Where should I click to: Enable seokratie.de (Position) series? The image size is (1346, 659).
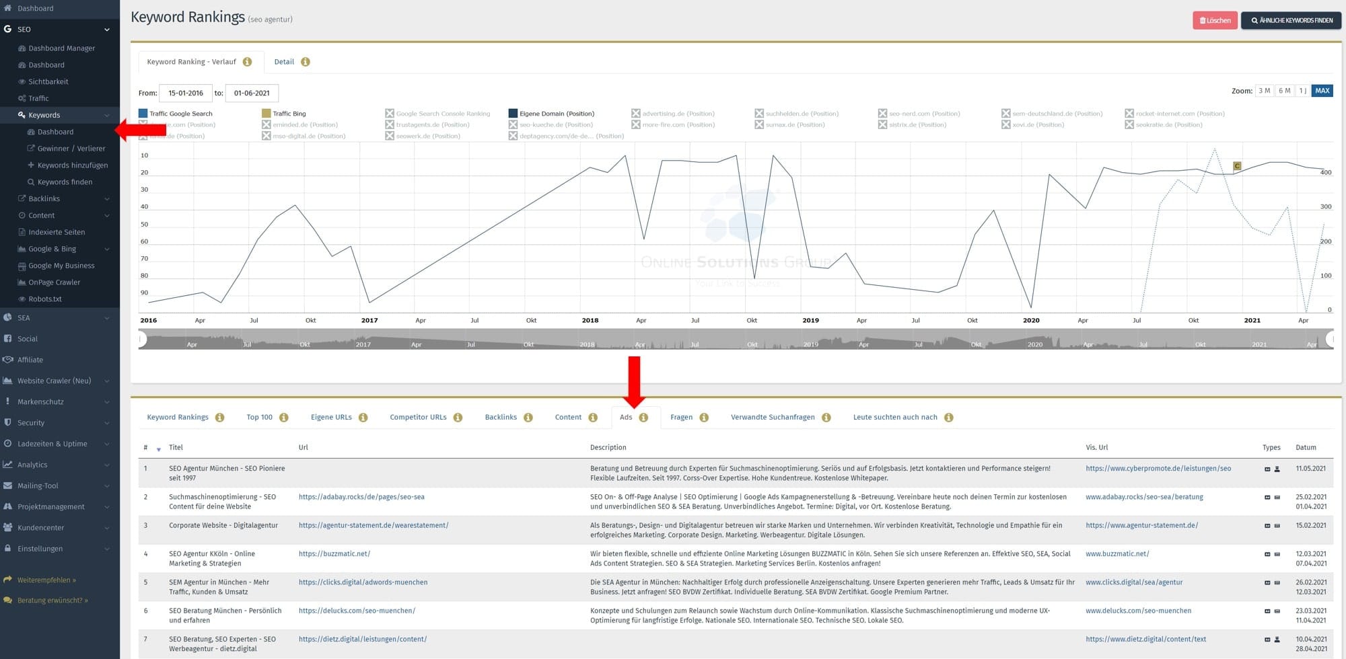click(x=1164, y=125)
